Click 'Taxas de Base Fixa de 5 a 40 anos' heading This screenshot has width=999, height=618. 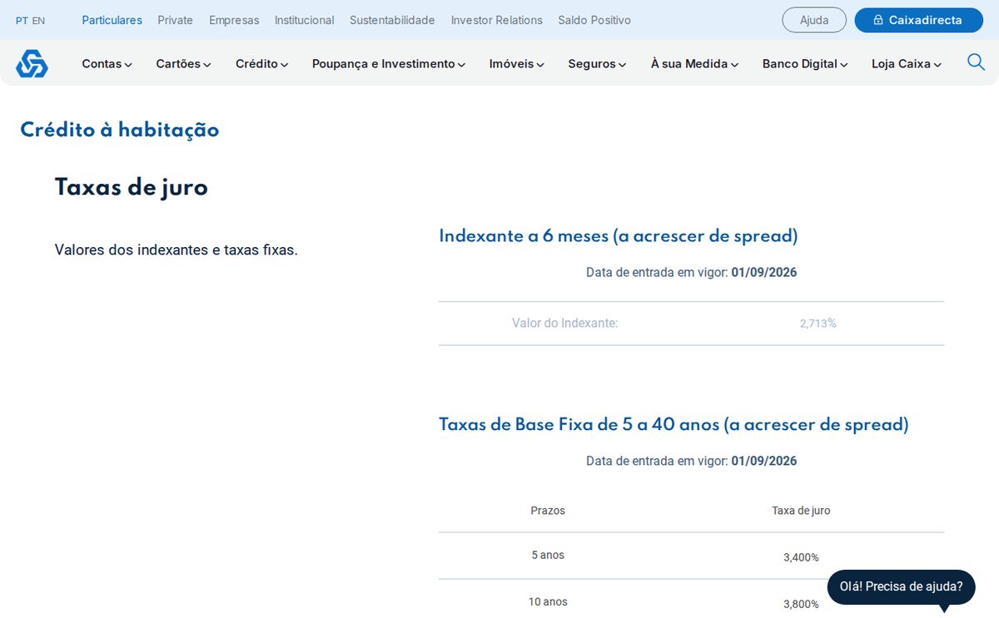pyautogui.click(x=673, y=424)
